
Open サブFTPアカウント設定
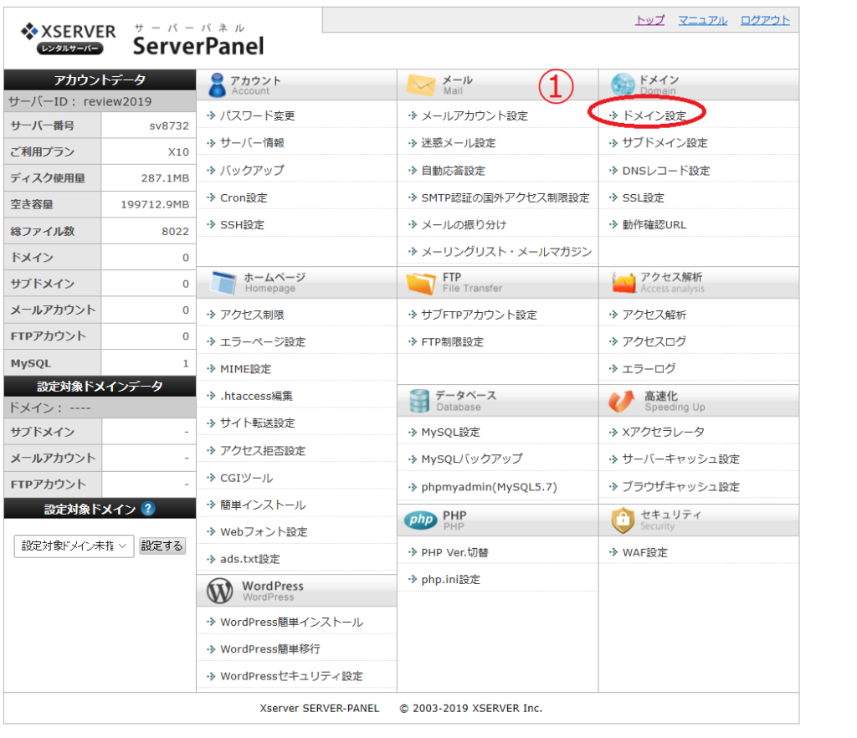point(480,315)
